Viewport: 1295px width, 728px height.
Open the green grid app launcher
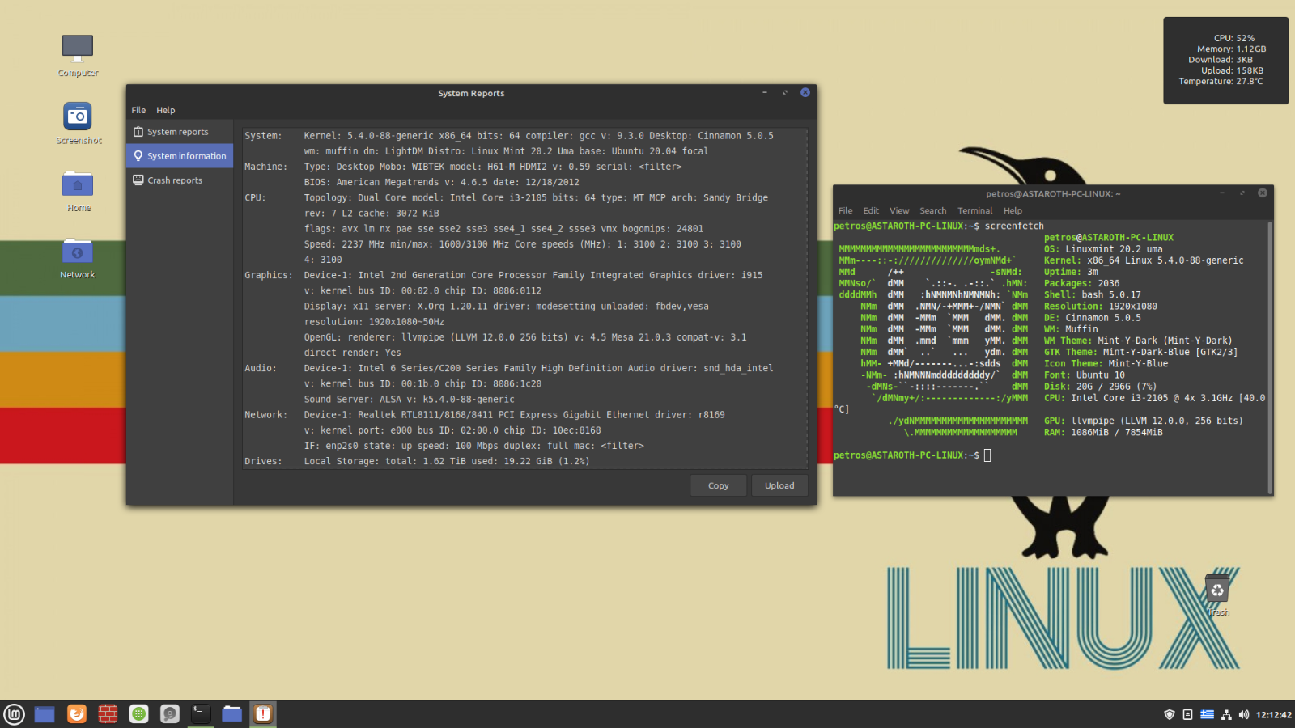pyautogui.click(x=139, y=714)
